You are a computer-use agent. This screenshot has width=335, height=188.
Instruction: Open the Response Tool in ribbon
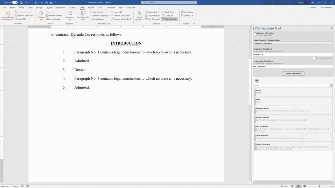click(x=70, y=16)
